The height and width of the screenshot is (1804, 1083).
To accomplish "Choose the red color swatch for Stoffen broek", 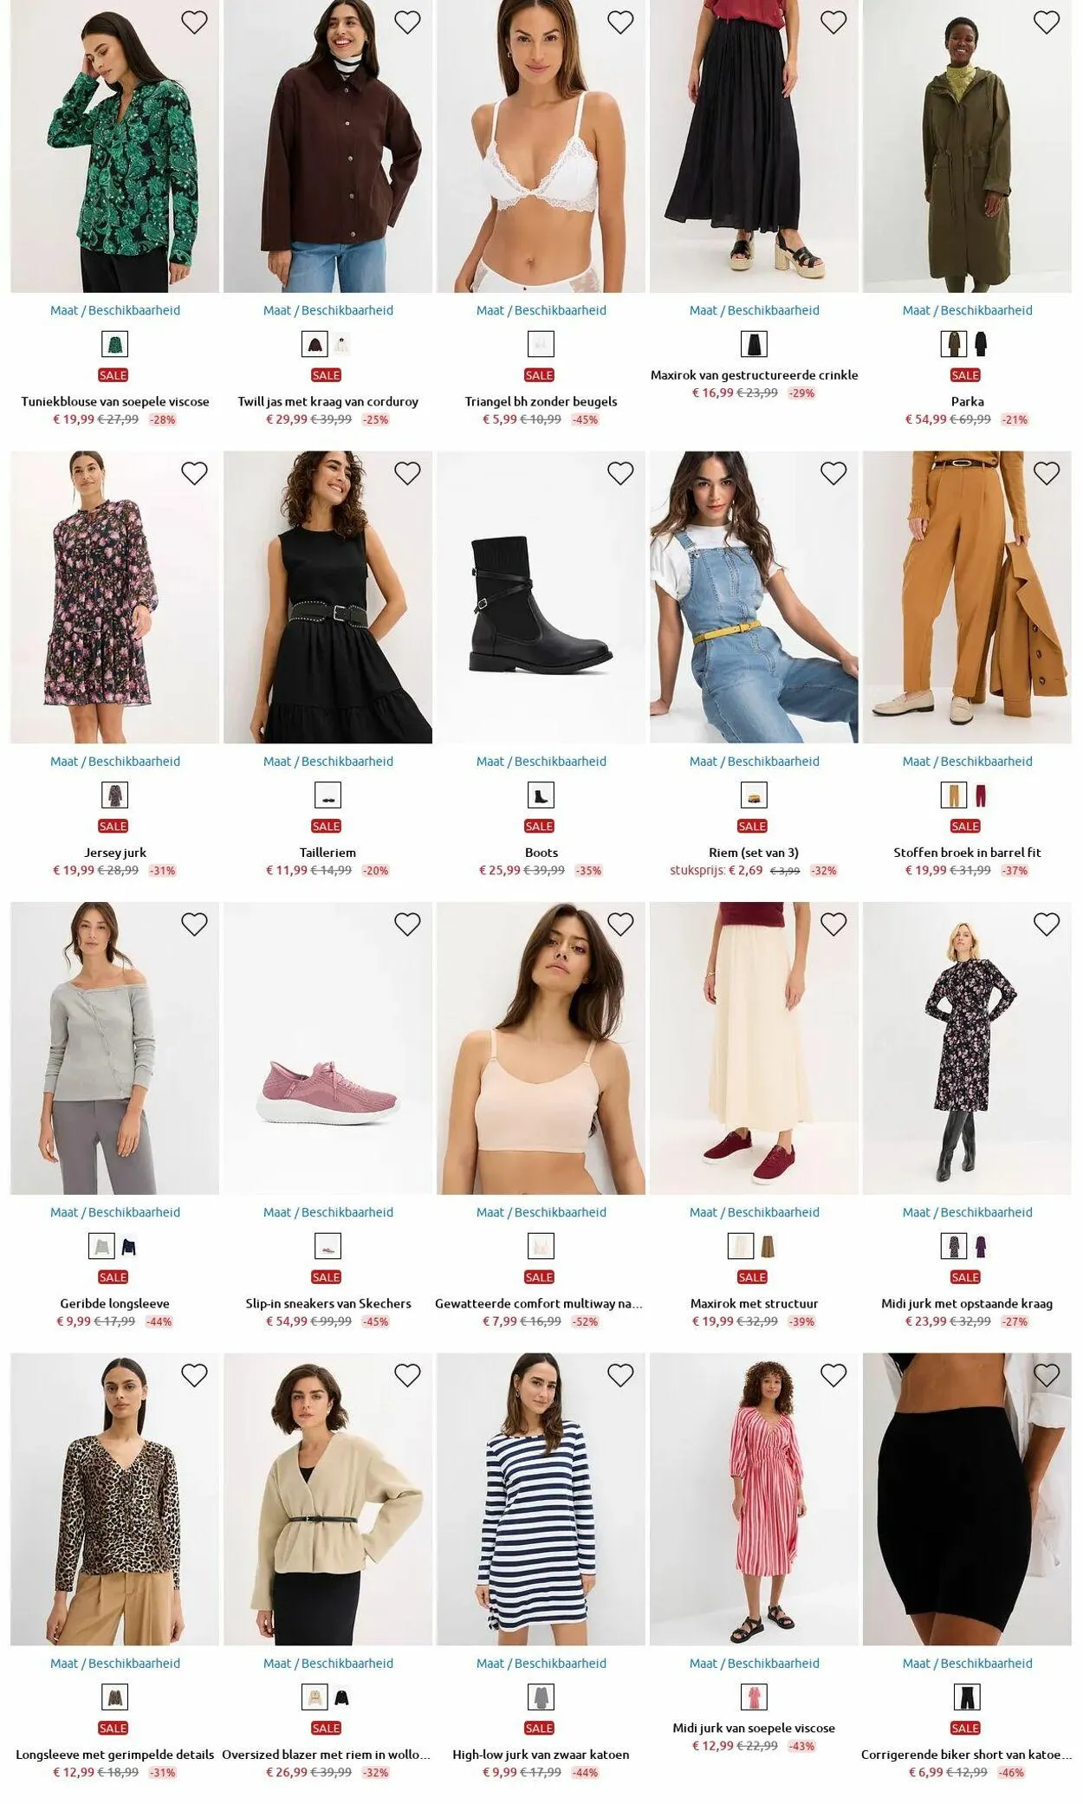I will tap(981, 795).
